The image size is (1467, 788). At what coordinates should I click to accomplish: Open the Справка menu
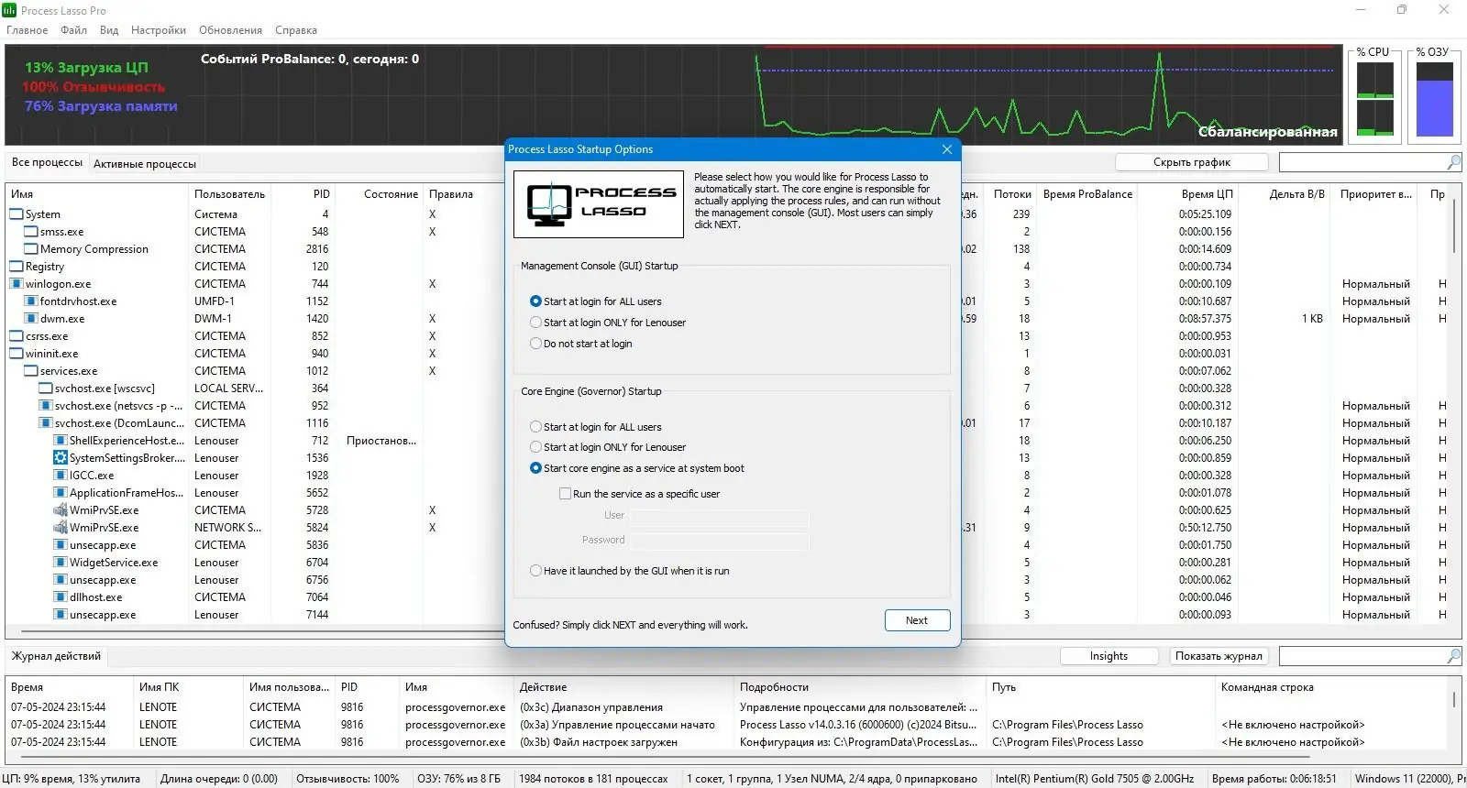click(x=296, y=30)
